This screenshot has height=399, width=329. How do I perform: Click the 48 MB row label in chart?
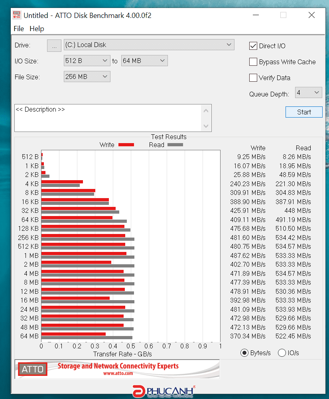click(30, 327)
